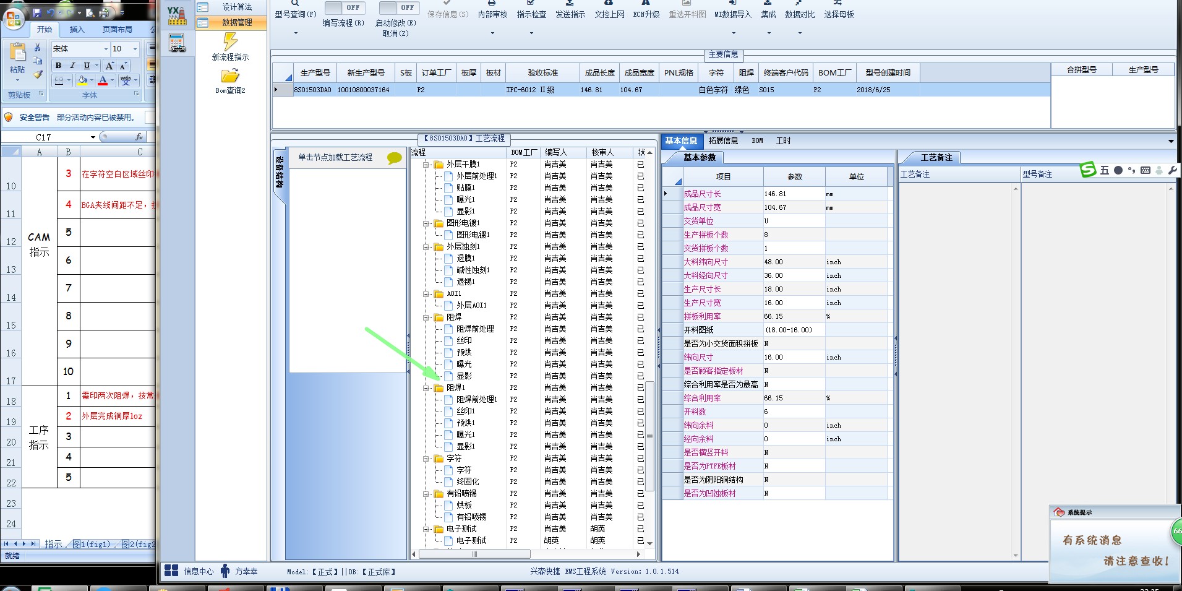Click the Excel red font color swatch
The image size is (1182, 591).
point(103,80)
